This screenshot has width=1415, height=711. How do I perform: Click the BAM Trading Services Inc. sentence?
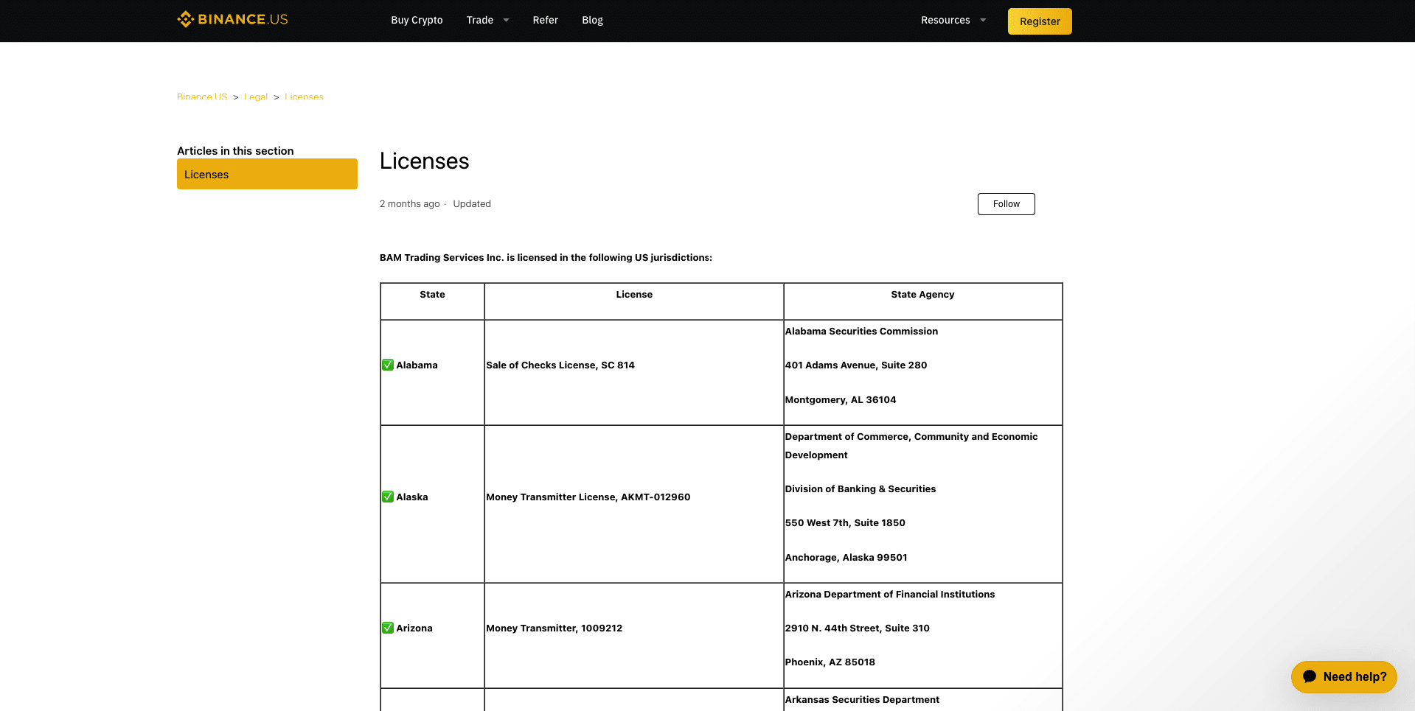[546, 257]
